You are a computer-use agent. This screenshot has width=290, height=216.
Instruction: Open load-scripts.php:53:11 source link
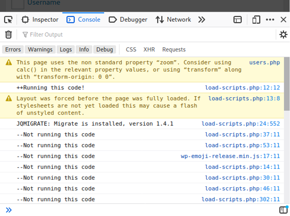243,145
